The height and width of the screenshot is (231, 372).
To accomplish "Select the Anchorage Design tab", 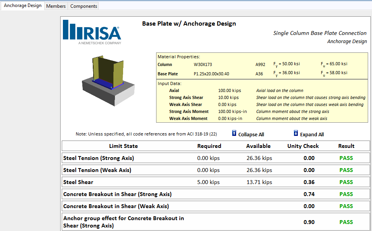I will 22,6.
